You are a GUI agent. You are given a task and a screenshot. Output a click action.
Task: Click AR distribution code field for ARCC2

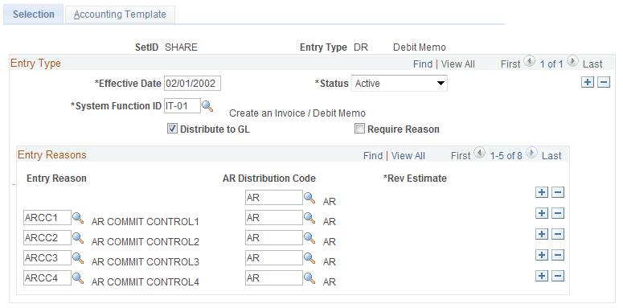pyautogui.click(x=274, y=238)
